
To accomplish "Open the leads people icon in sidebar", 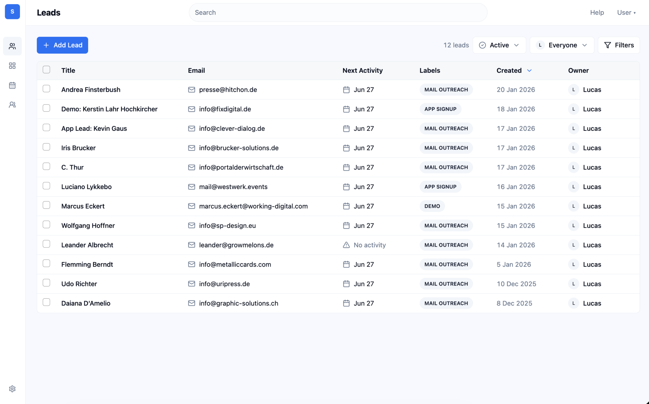I will click(12, 46).
